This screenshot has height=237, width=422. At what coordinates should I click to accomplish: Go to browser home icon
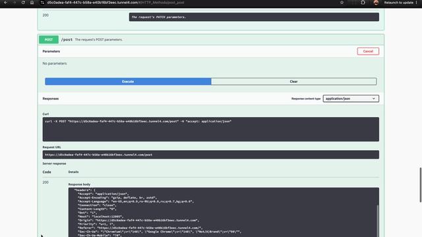coord(32,3)
